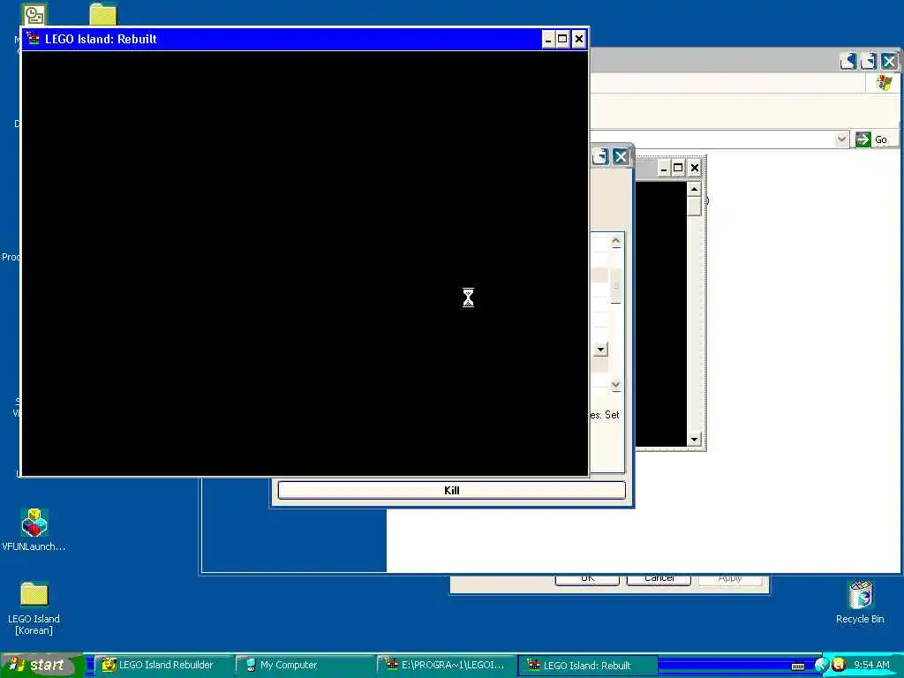The width and height of the screenshot is (904, 678).
Task: Click the green Go arrow in My Computer
Action: point(863,139)
